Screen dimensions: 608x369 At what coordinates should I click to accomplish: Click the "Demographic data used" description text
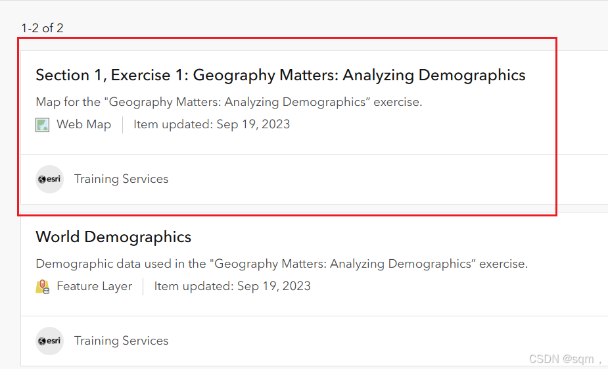(281, 264)
